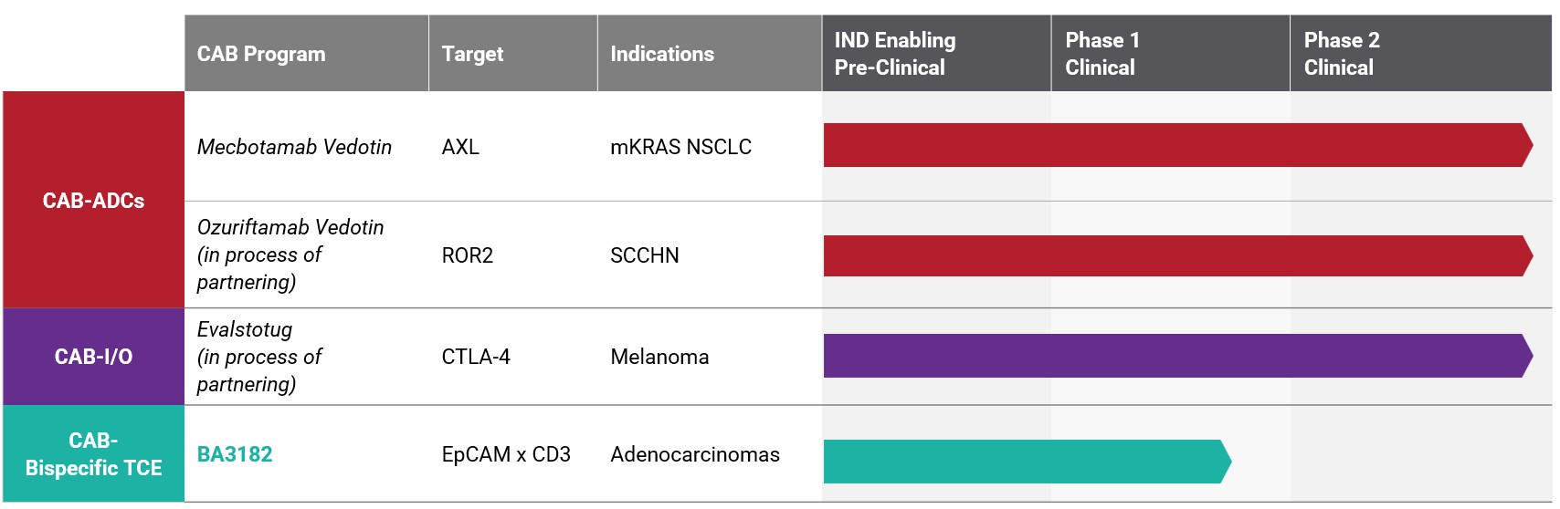The width and height of the screenshot is (1560, 509).
Task: Open the BA3182 program link
Action: (x=235, y=454)
